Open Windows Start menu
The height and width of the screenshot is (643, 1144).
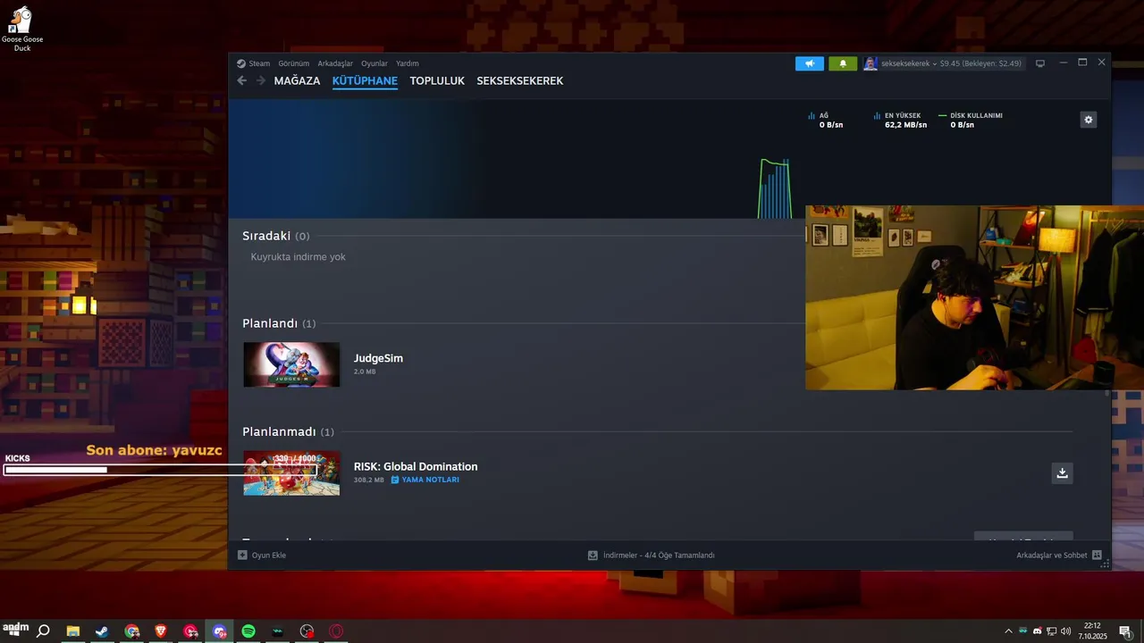click(x=16, y=630)
